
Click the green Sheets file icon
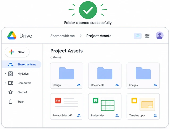click(96, 101)
